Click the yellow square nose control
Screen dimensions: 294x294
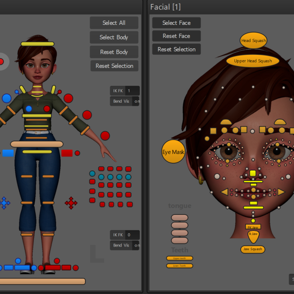point(253,173)
